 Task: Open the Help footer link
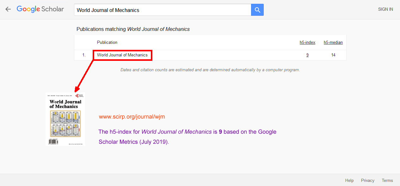[349, 180]
